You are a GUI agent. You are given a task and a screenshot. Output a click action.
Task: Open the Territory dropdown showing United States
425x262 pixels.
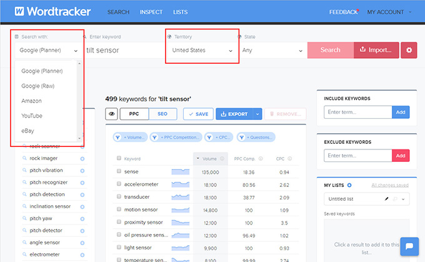click(202, 50)
